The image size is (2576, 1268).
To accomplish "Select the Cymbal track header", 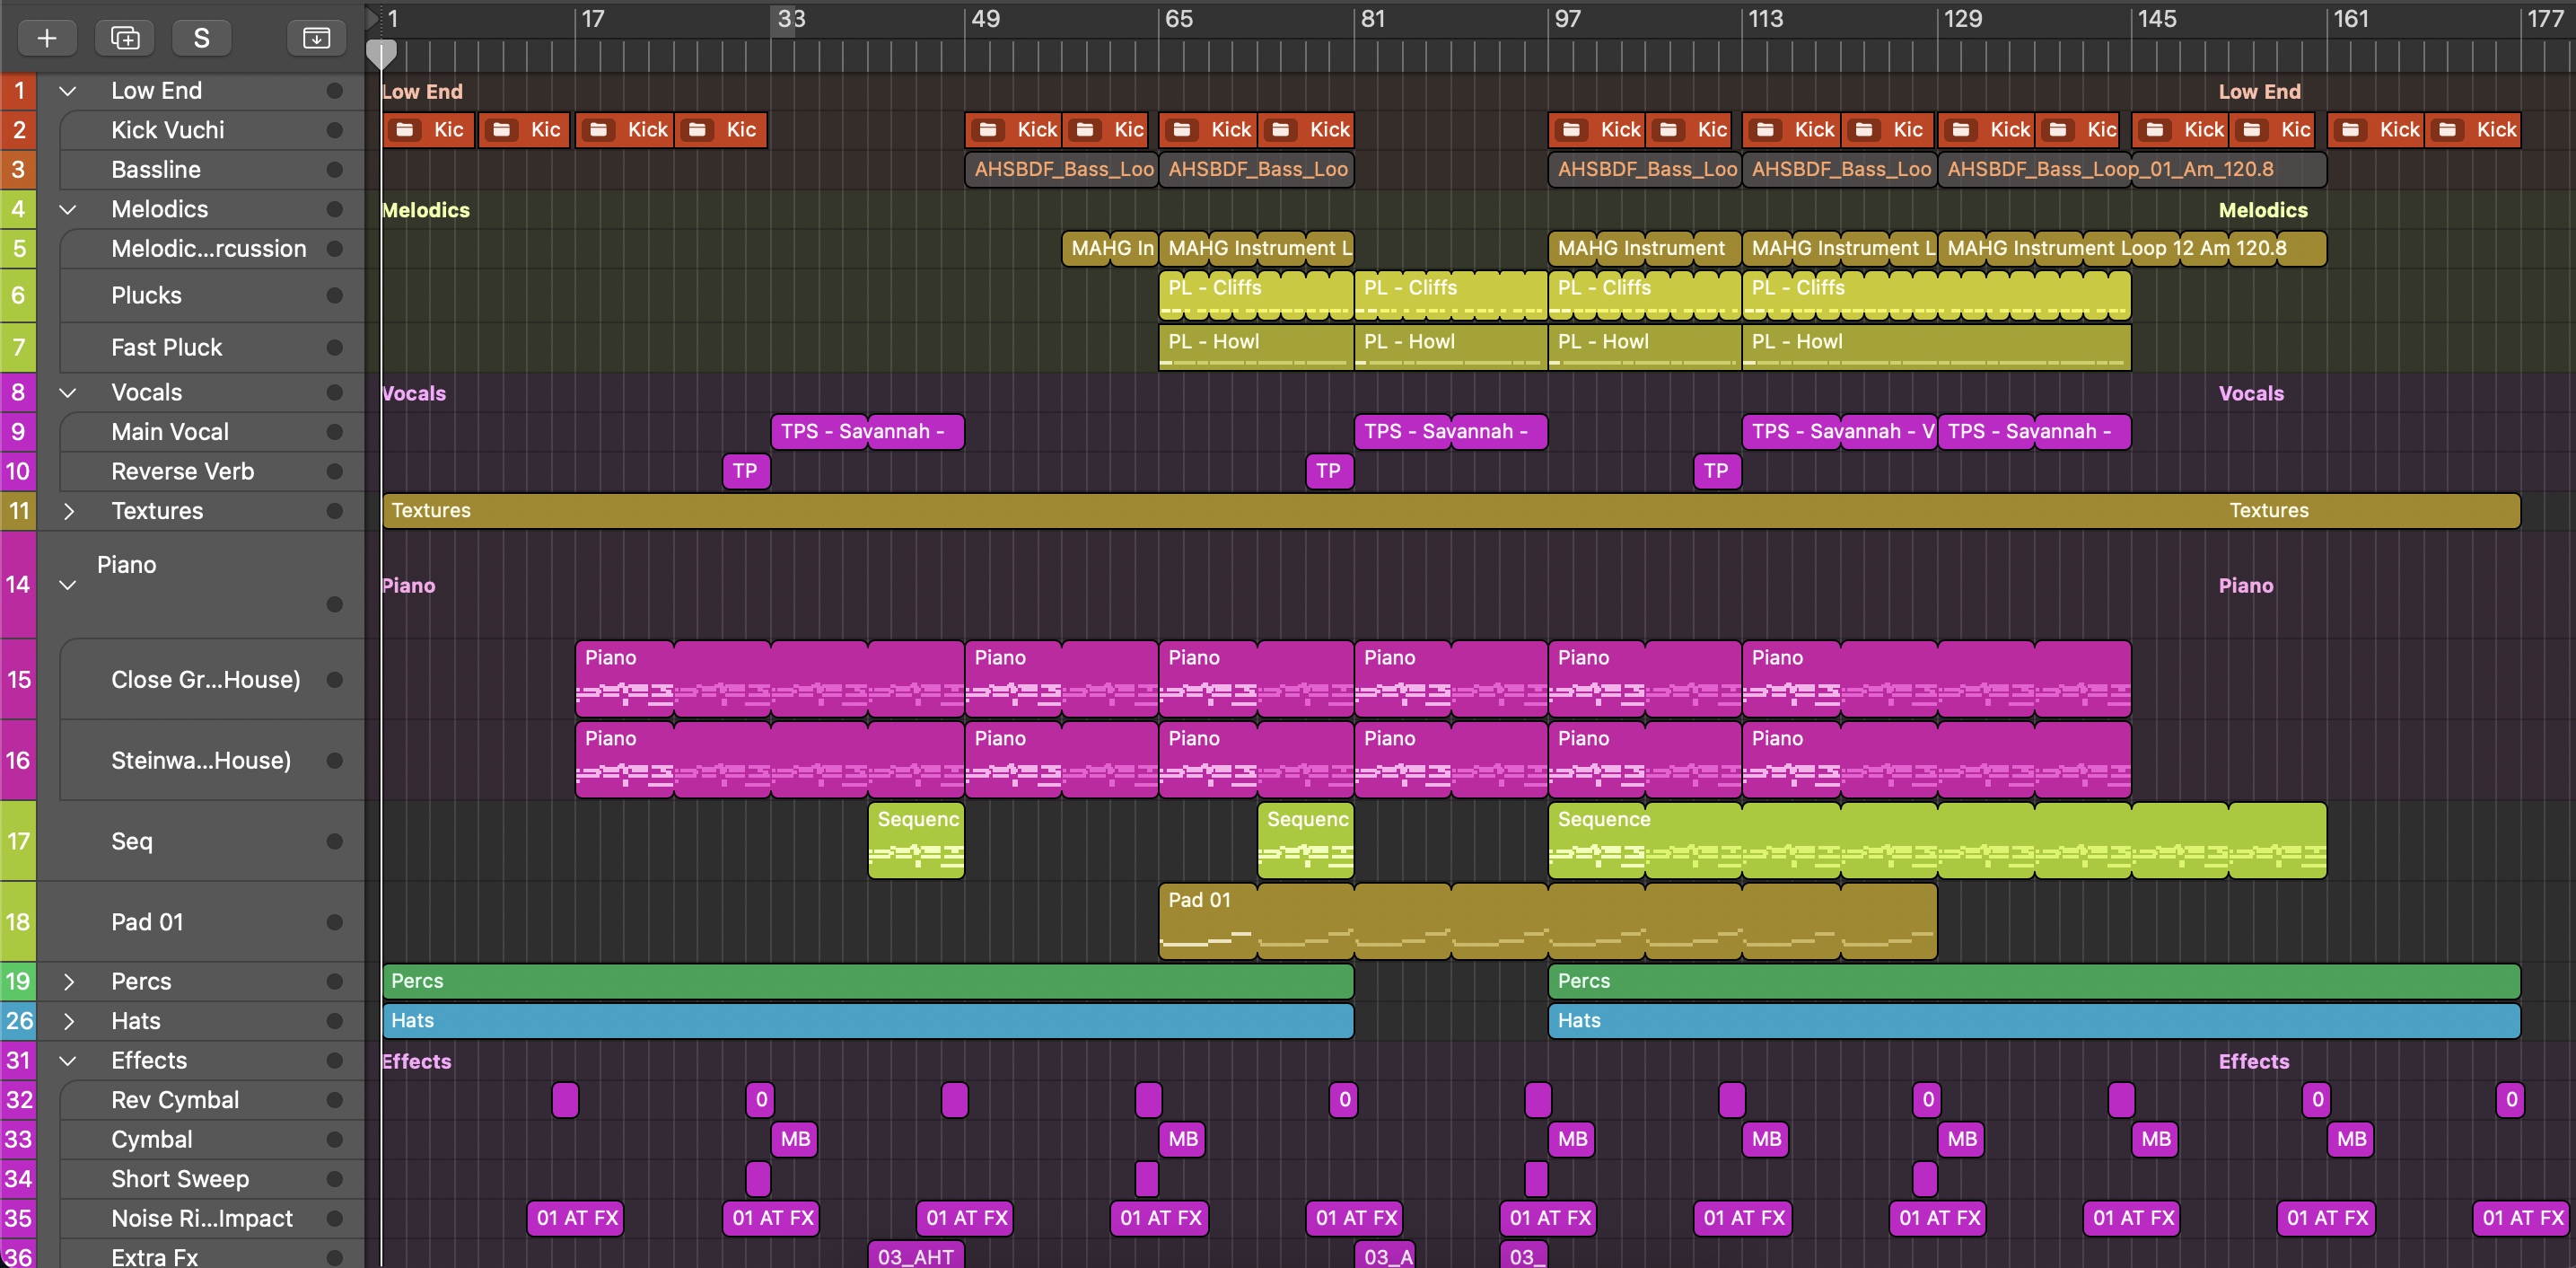I will 212,1139.
